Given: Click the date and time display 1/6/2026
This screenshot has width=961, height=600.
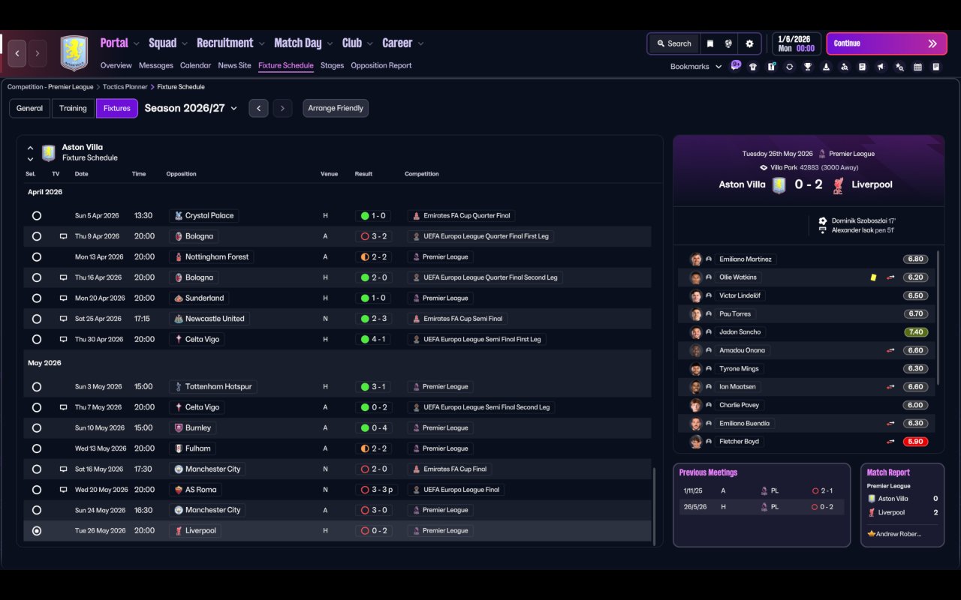Looking at the screenshot, I should [x=796, y=43].
